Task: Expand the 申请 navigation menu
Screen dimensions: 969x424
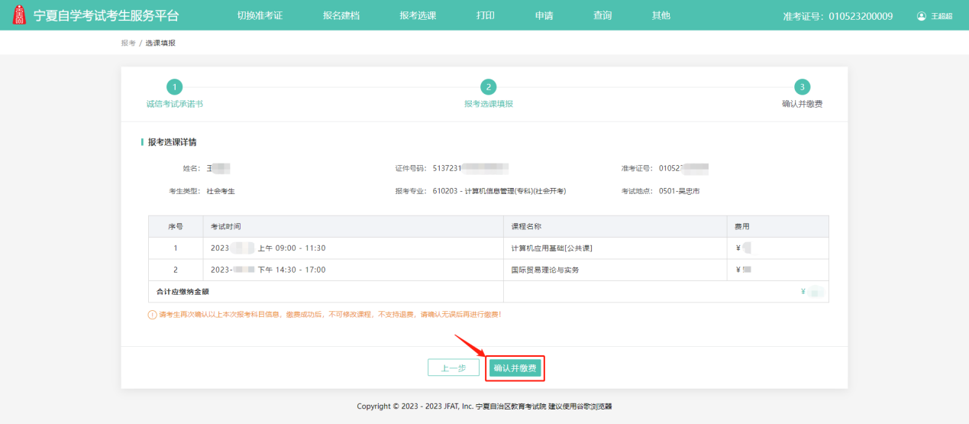Action: (544, 15)
